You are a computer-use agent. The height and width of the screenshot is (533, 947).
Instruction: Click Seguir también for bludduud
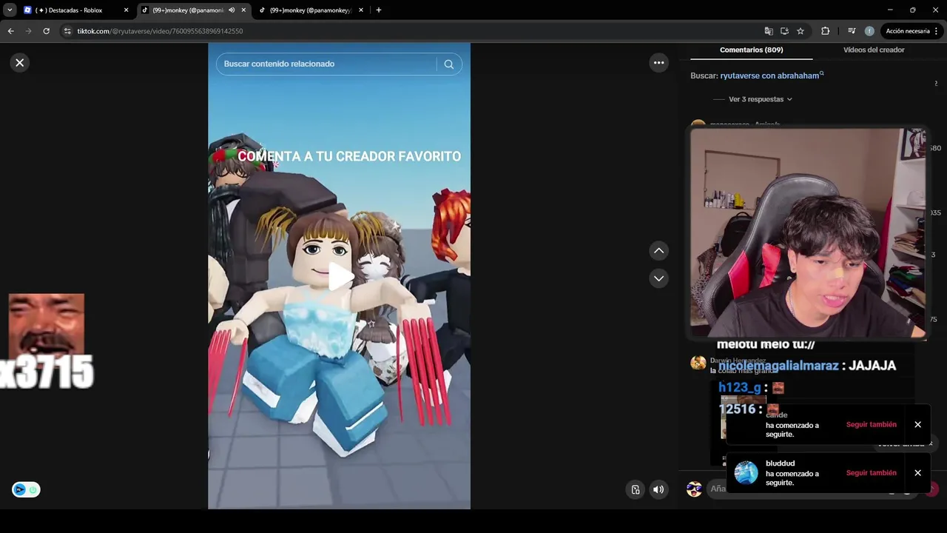click(871, 473)
